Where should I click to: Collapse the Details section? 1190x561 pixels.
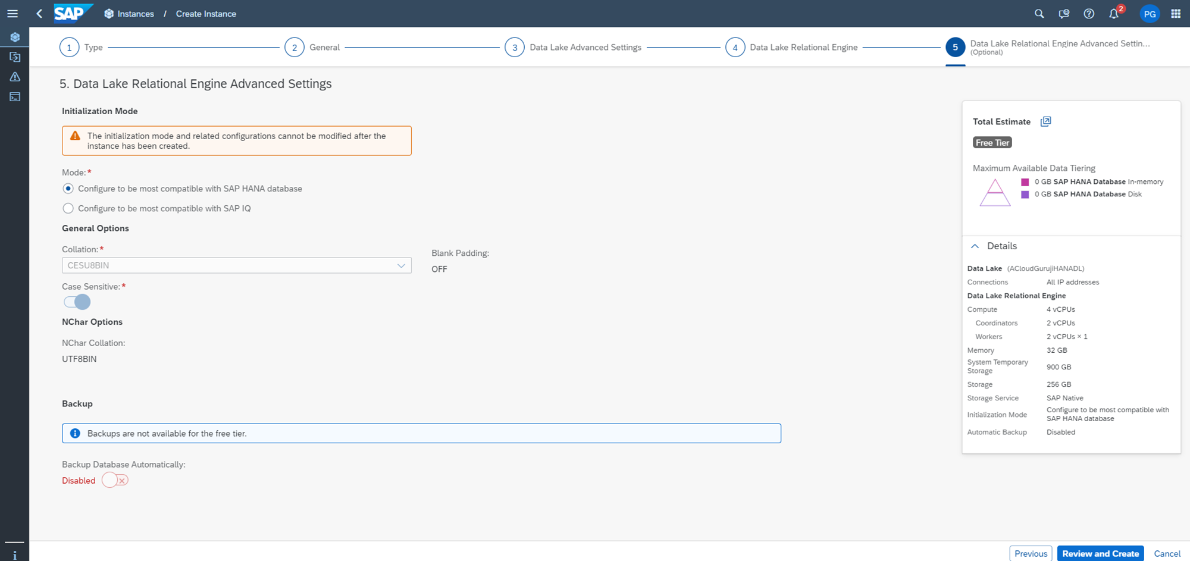coord(975,246)
